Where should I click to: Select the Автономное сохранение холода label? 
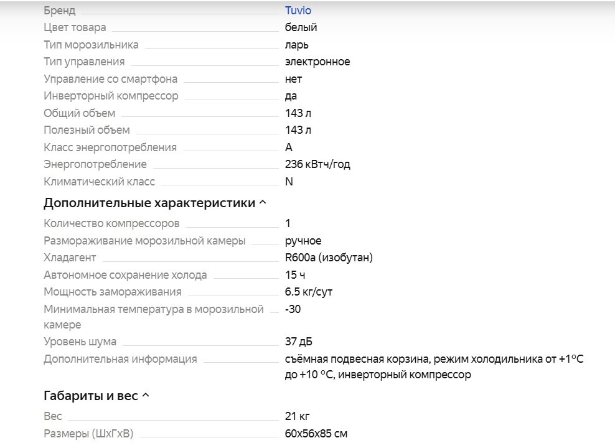[125, 275]
